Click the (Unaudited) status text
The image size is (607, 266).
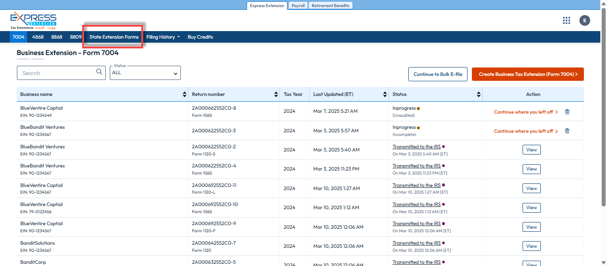pos(403,115)
